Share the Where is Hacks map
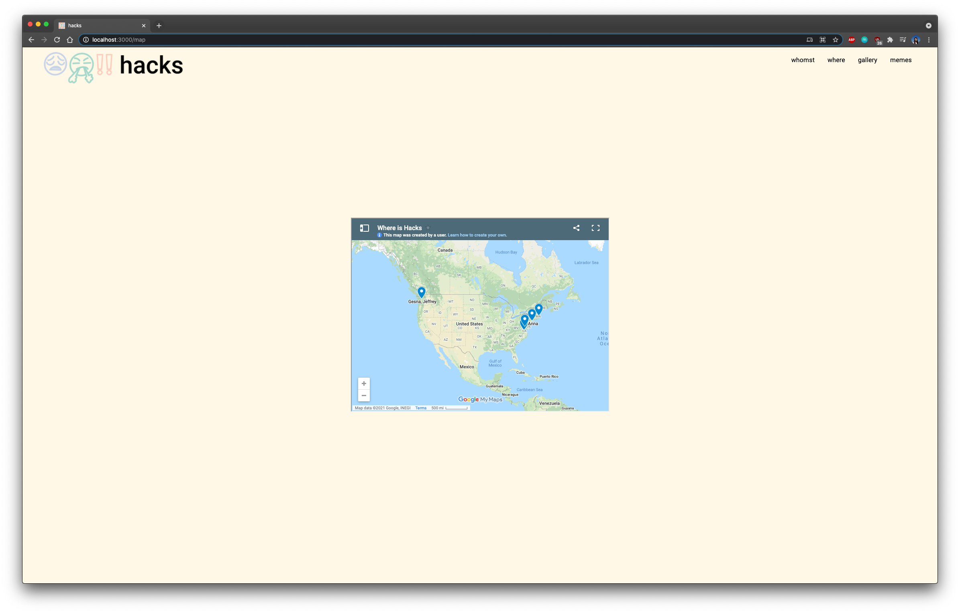The width and height of the screenshot is (960, 613). click(x=576, y=228)
